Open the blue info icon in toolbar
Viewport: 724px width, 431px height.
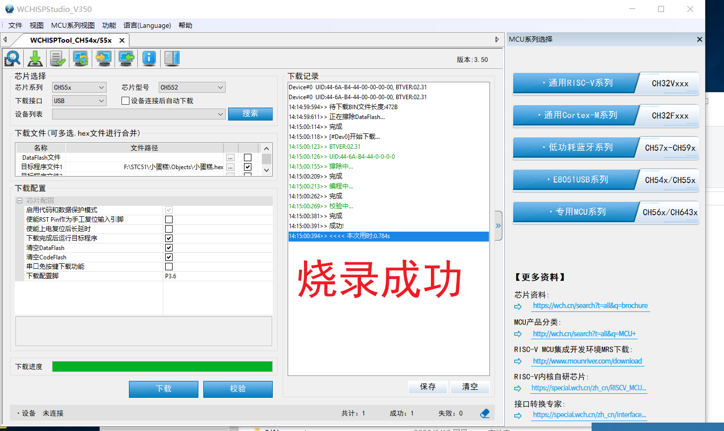(x=149, y=59)
